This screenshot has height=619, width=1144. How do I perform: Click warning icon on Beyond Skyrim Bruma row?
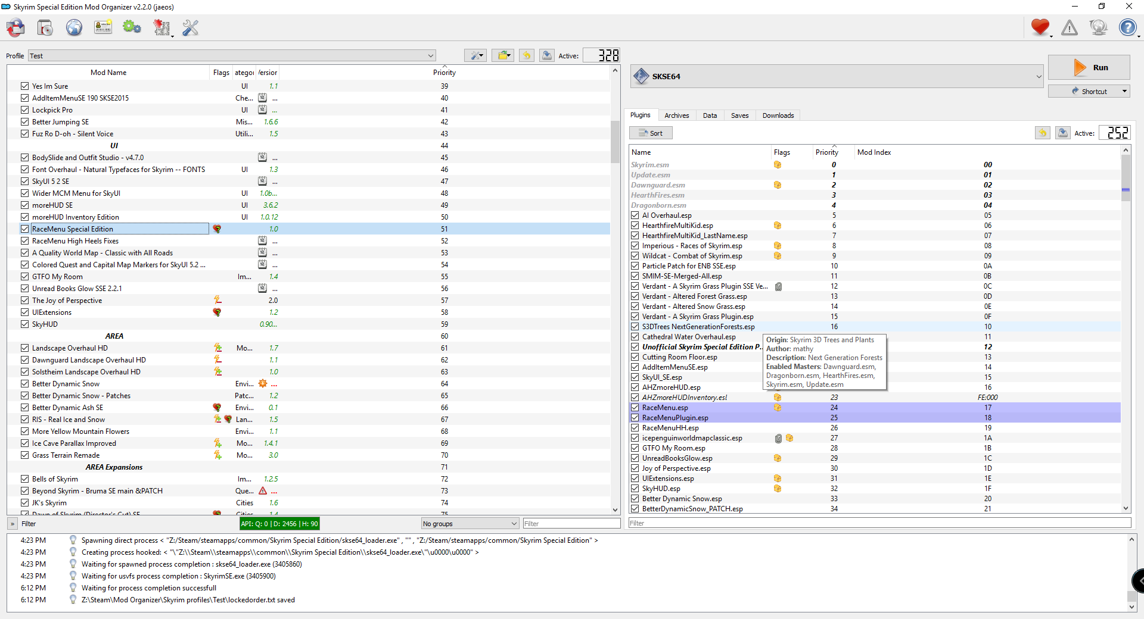263,490
